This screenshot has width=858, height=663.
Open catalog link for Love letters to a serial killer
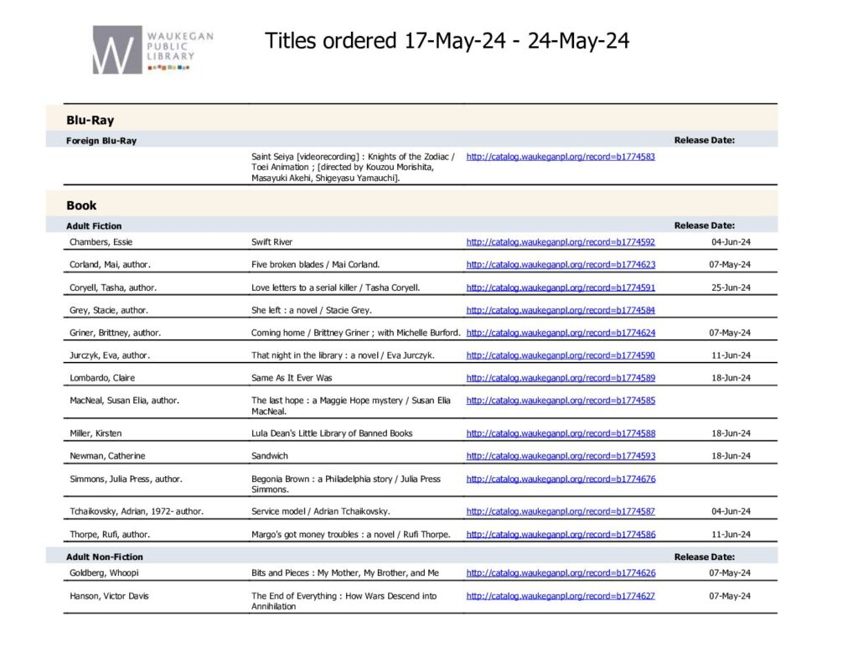(x=561, y=287)
